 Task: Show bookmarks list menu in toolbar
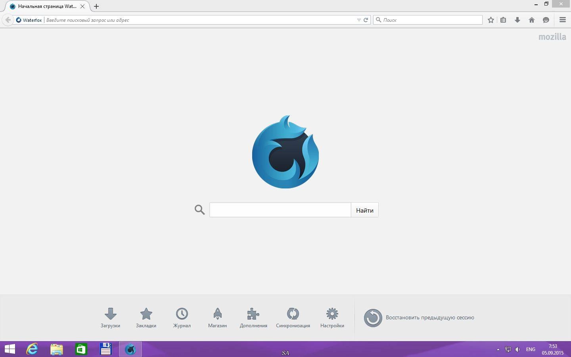[503, 20]
